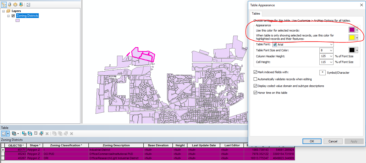This screenshot has height=163, width=366.
Task: Click cell 'ORI' in Zoning Classification
Action: click(66, 158)
